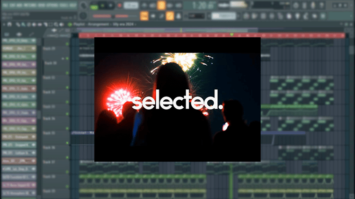
Task: Open the FILE menu
Action: coord(5,5)
